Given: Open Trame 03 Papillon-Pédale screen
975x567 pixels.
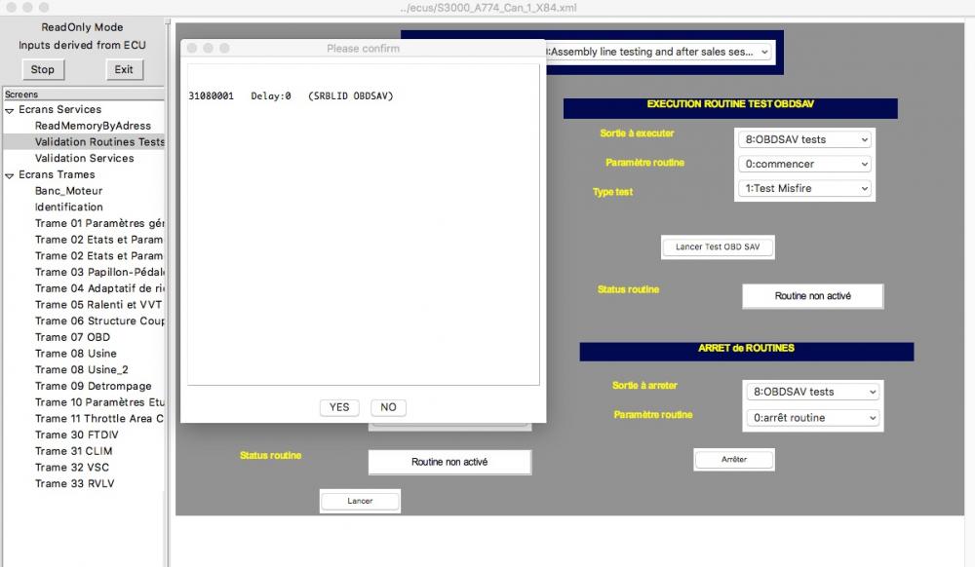Looking at the screenshot, I should click(99, 272).
